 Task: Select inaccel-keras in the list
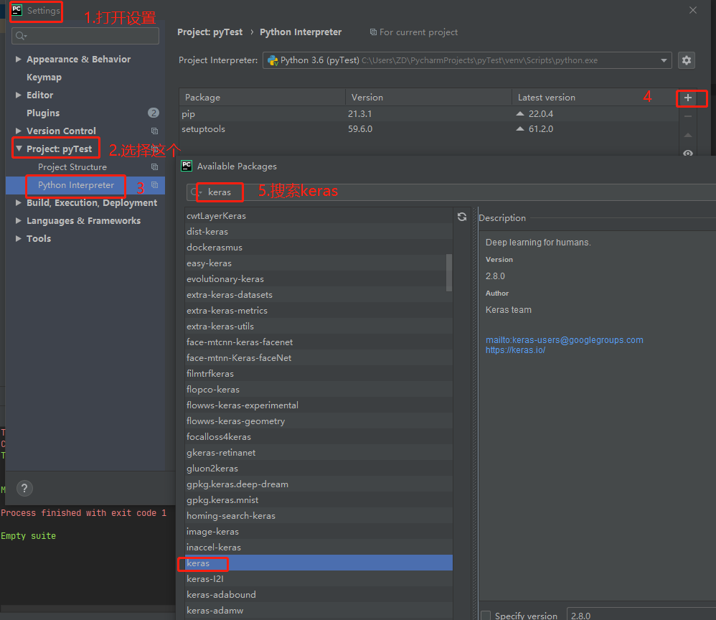click(319, 547)
